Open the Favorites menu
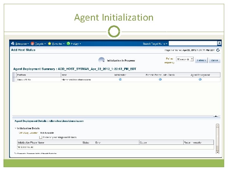 pos(58,44)
